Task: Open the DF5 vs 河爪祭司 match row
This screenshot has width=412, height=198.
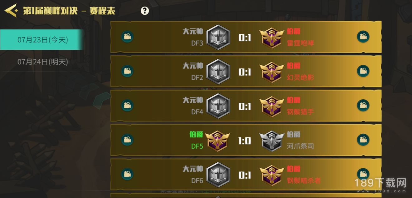Action: tap(246, 140)
